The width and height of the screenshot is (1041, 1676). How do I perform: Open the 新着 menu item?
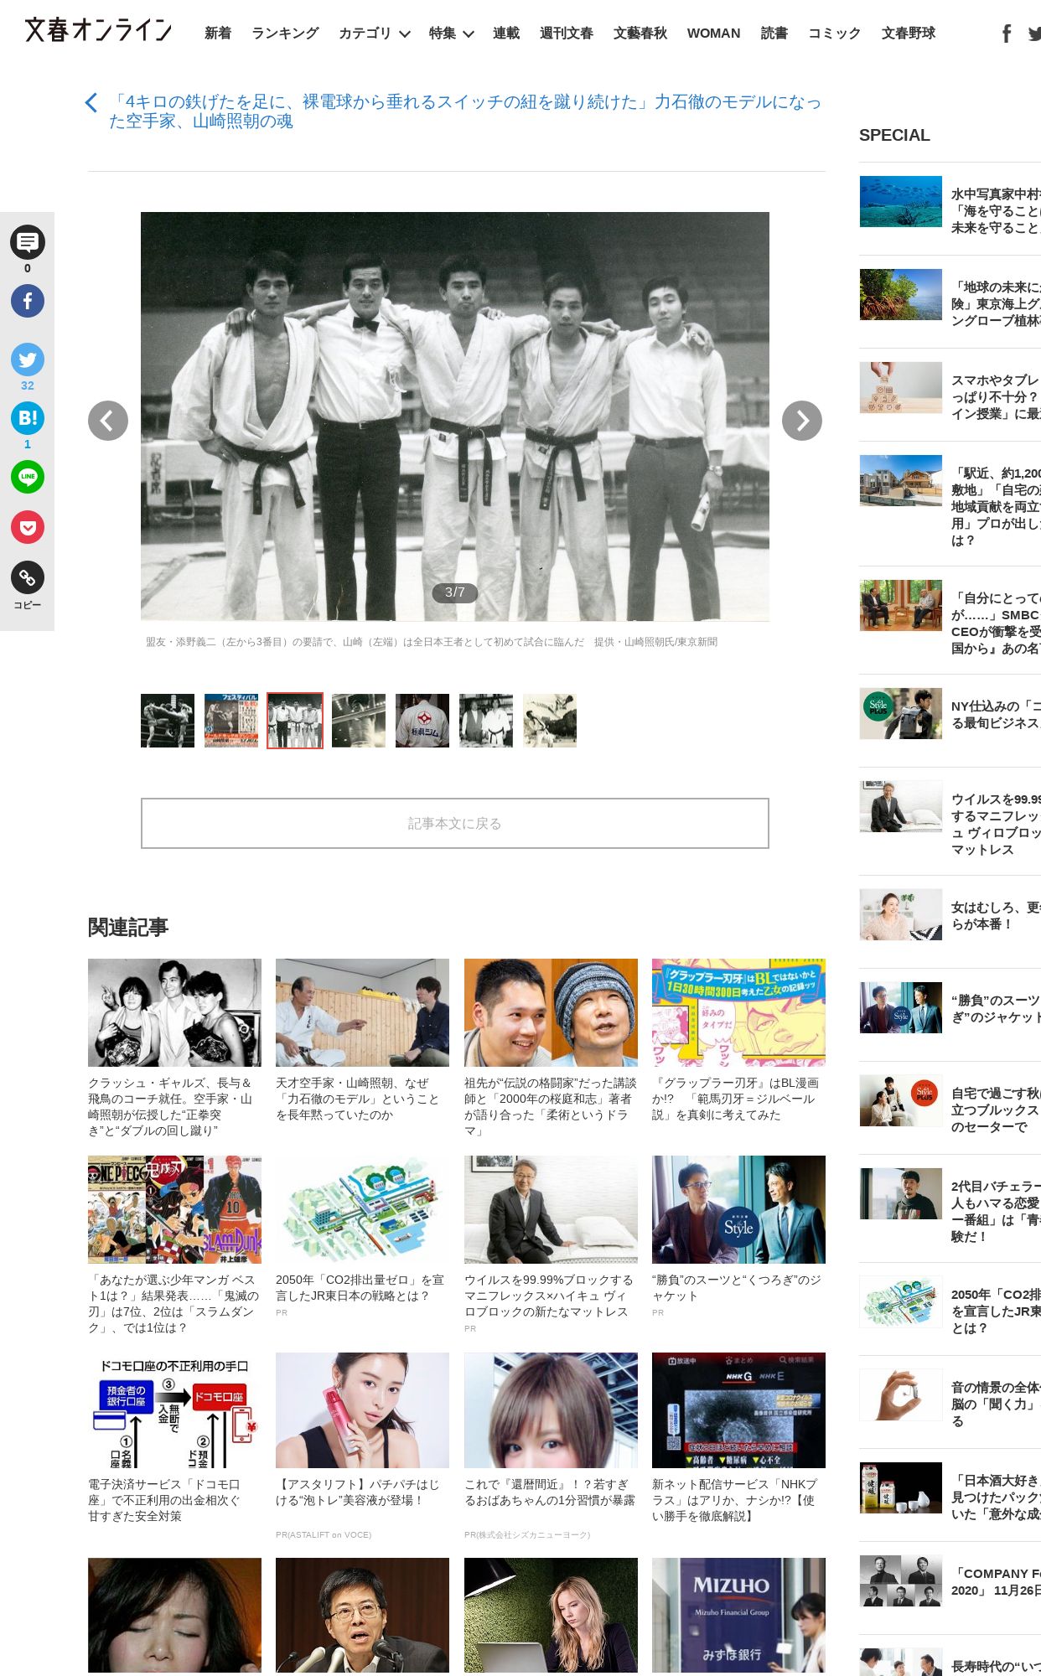click(218, 34)
